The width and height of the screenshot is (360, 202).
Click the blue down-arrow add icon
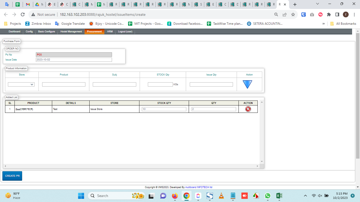point(247,84)
